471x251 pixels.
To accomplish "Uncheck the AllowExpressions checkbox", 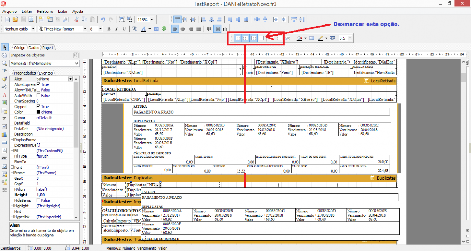I will (x=39, y=84).
